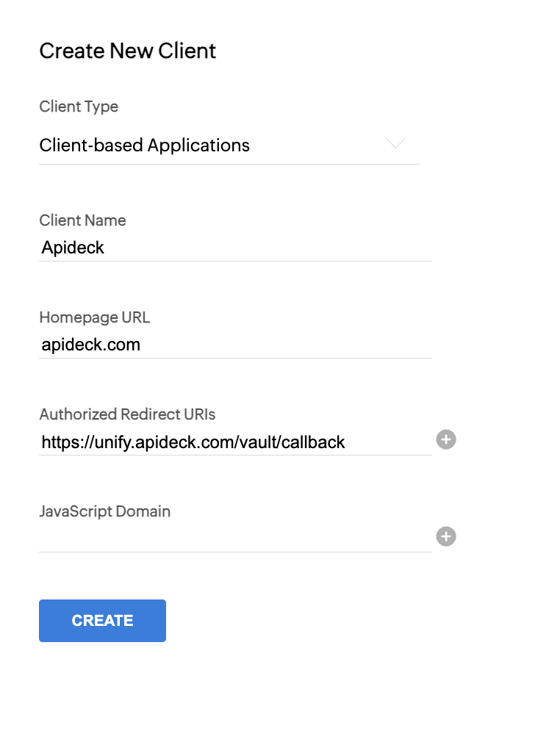Click the Homepage URL label

[x=94, y=317]
